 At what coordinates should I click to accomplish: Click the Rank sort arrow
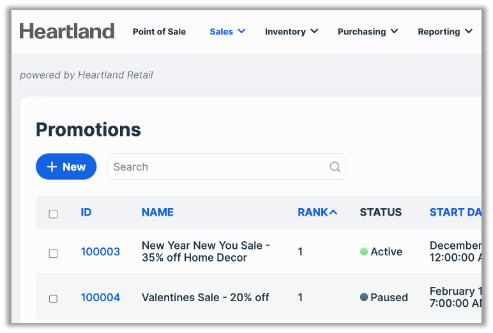point(333,212)
